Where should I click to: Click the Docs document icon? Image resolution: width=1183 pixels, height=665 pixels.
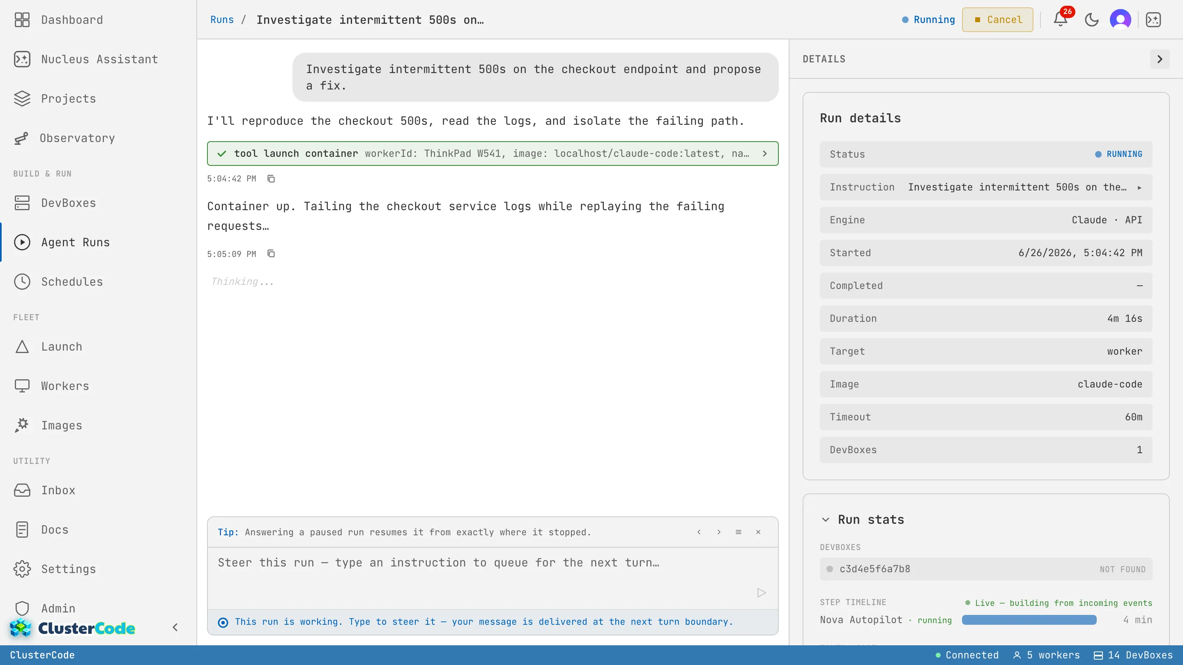(x=22, y=530)
